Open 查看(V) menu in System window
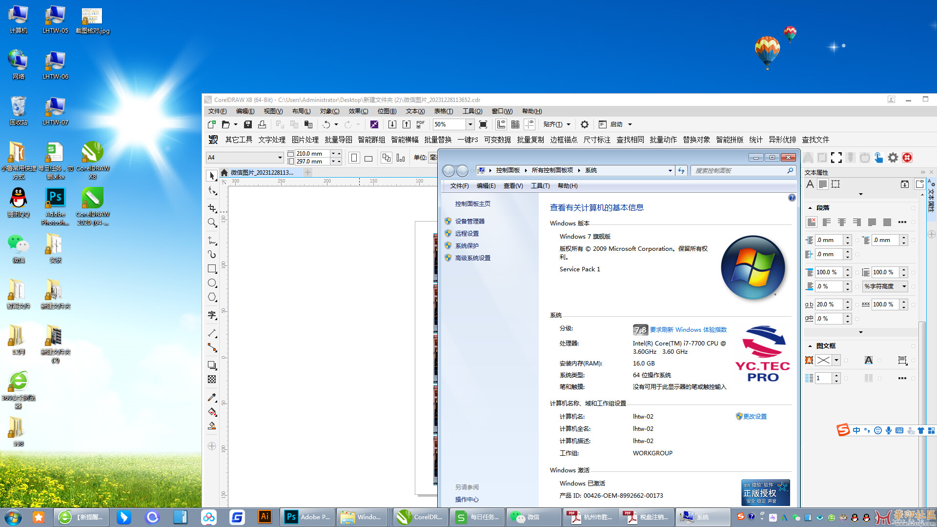 (513, 186)
